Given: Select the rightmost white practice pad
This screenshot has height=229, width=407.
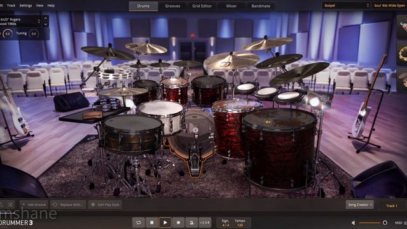Looking at the screenshot, I should tap(289, 97).
